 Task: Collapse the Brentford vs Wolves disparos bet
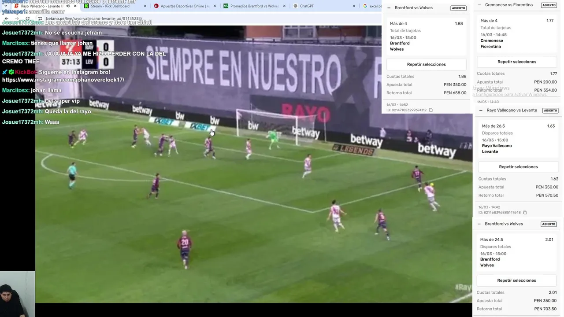pos(479,224)
